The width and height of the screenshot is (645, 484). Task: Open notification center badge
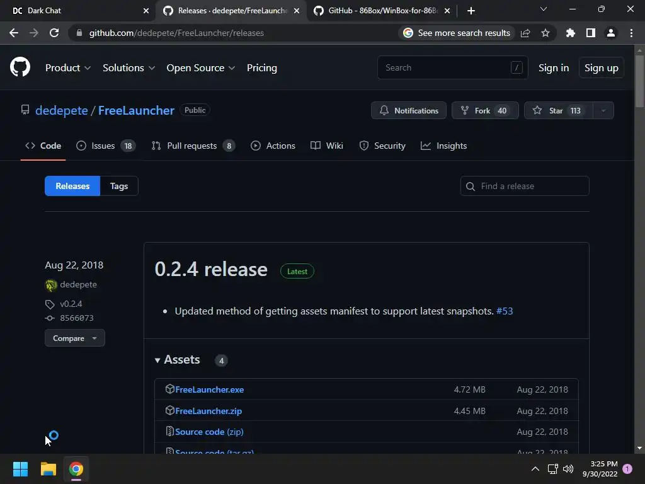[627, 469]
